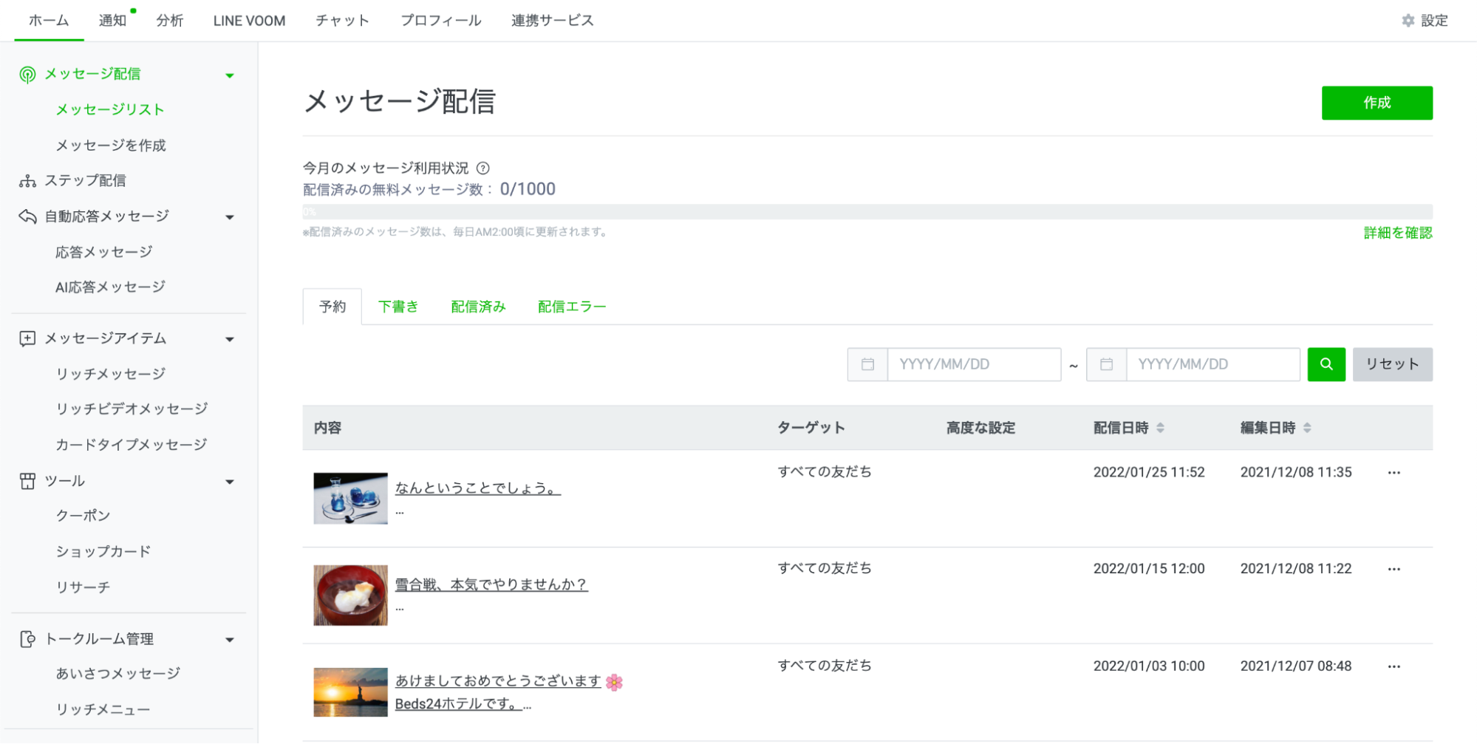Collapse the 自動応答メッセージ section arrow

click(x=230, y=217)
